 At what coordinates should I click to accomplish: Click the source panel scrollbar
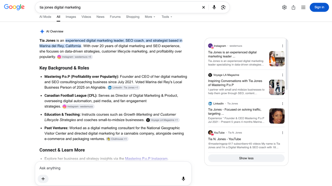pos(287,65)
